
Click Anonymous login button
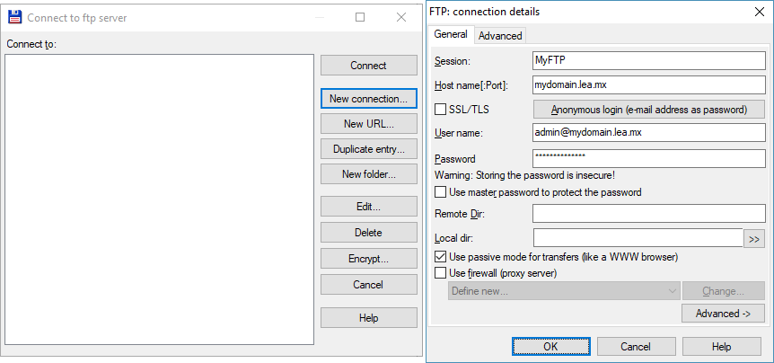pos(649,110)
